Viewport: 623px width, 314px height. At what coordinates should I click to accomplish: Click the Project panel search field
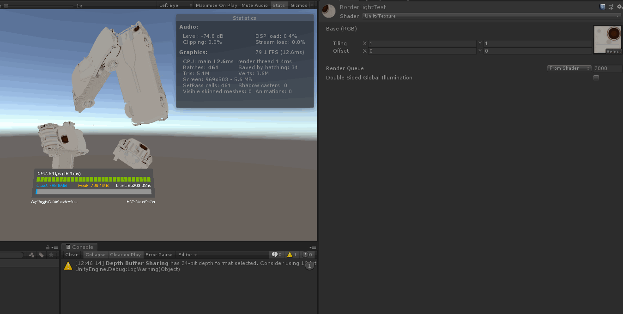pyautogui.click(x=11, y=255)
